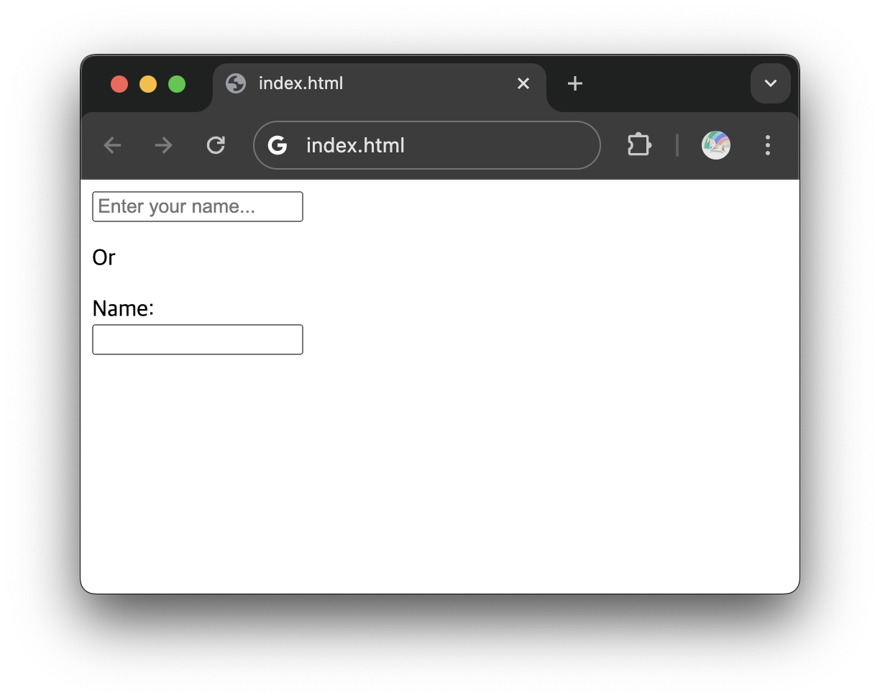The width and height of the screenshot is (880, 700).
Task: Open Chrome's three-dot menu
Action: (x=768, y=145)
